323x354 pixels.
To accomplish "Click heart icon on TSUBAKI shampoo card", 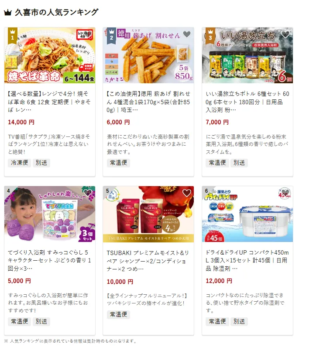I will (x=187, y=193).
